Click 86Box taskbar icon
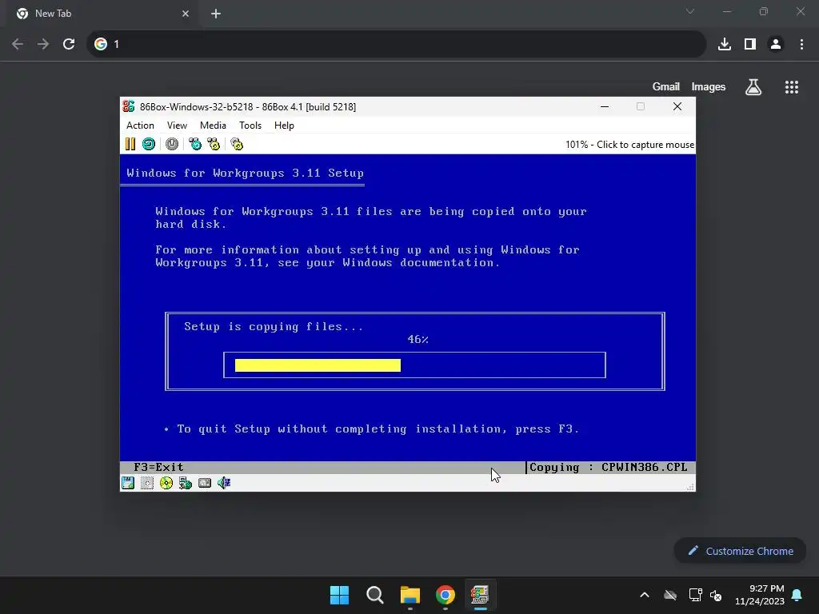This screenshot has width=819, height=614. coord(480,595)
